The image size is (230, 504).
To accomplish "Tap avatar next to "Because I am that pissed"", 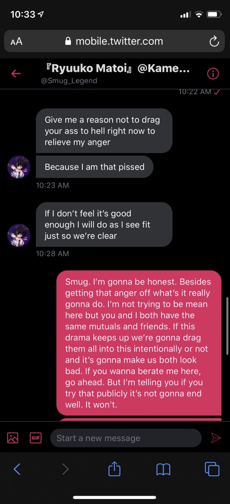I will pos(19,167).
